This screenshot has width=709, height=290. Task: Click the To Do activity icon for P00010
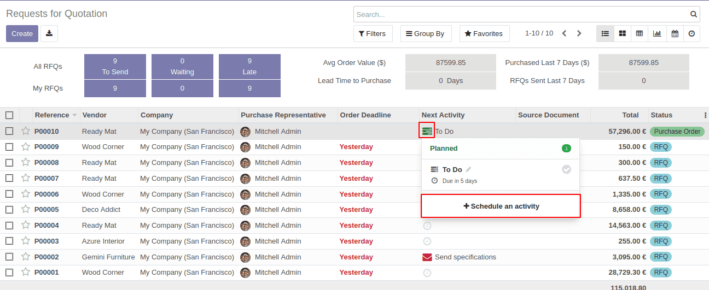click(427, 131)
